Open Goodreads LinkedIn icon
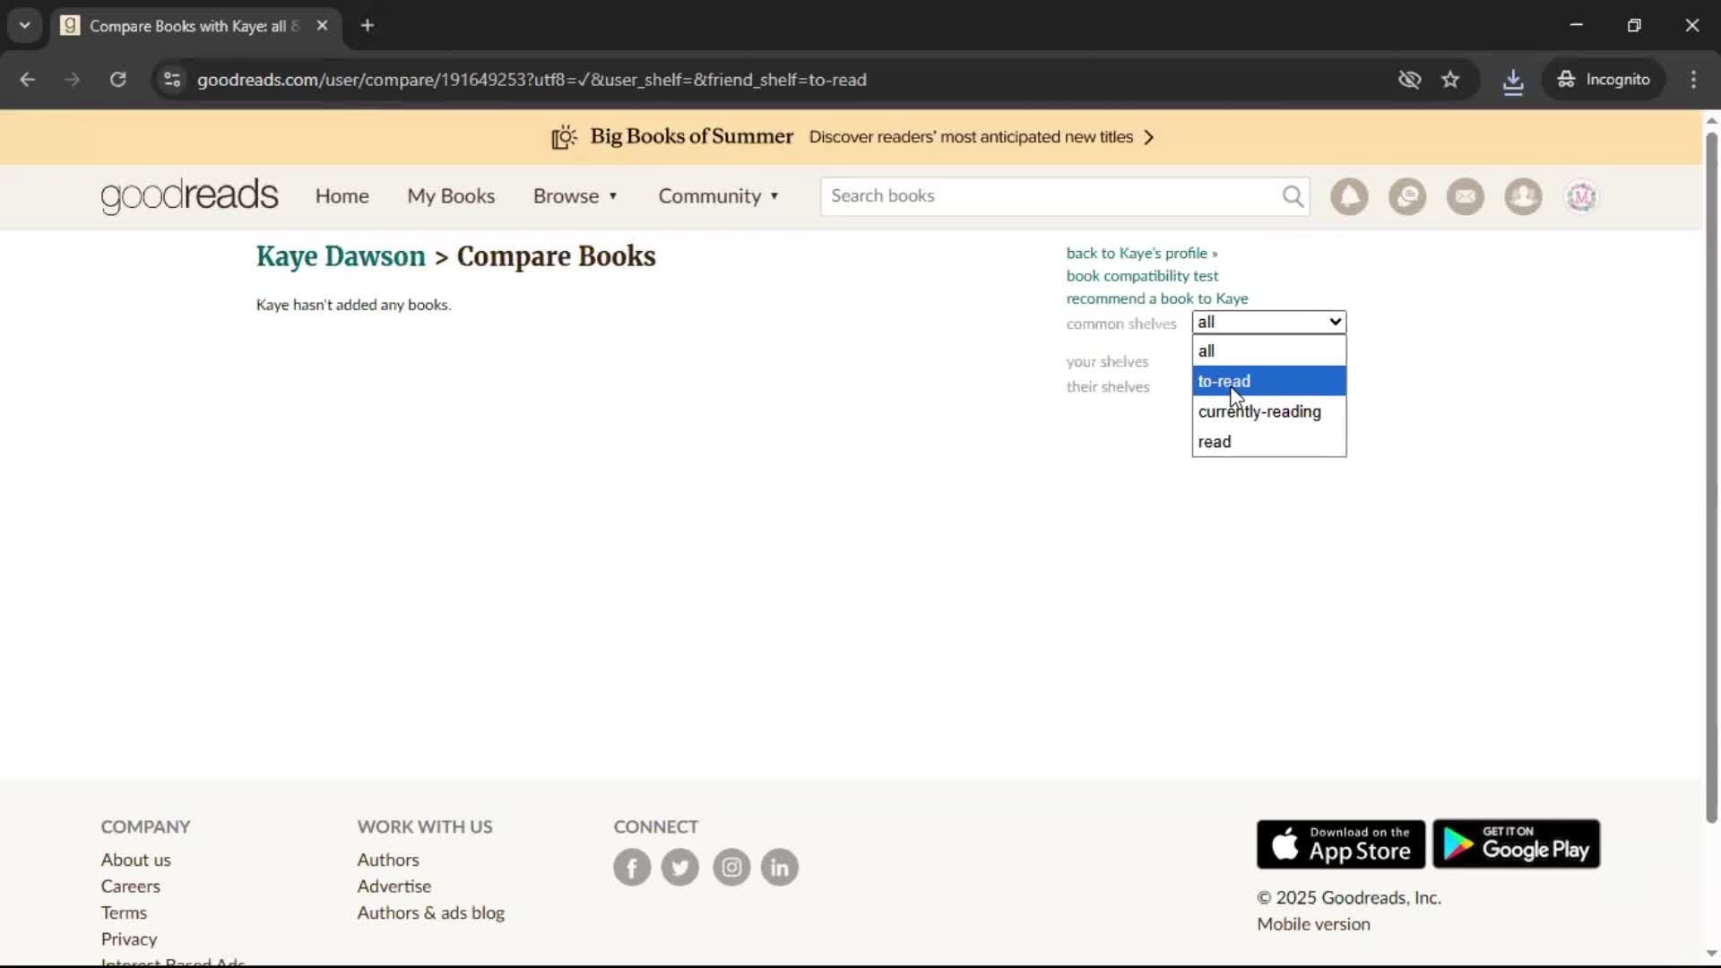Image resolution: width=1721 pixels, height=968 pixels. 780,867
